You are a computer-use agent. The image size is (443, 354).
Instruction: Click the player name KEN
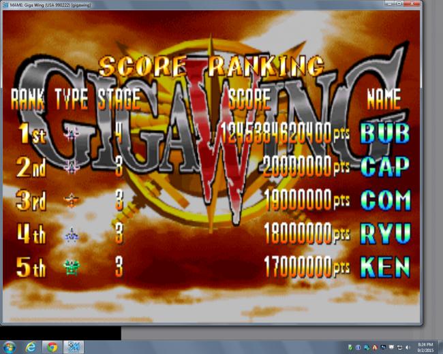click(x=386, y=267)
